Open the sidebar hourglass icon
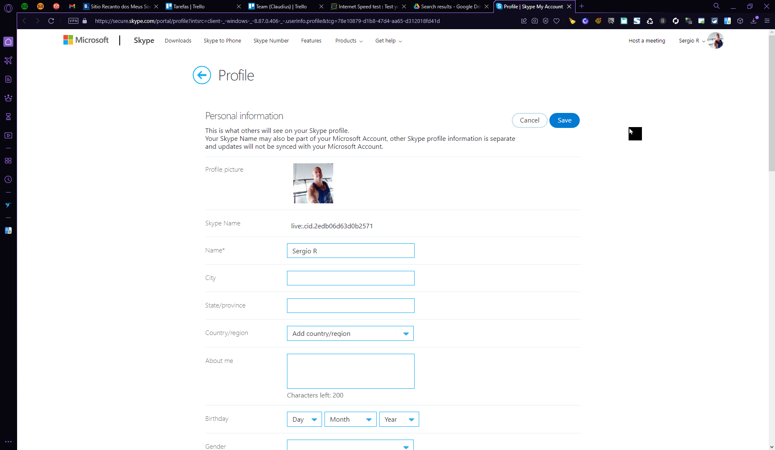Viewport: 775px width, 450px height. (x=8, y=117)
